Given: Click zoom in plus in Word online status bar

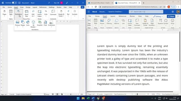Looking at the screenshot, I should click(148, 94).
